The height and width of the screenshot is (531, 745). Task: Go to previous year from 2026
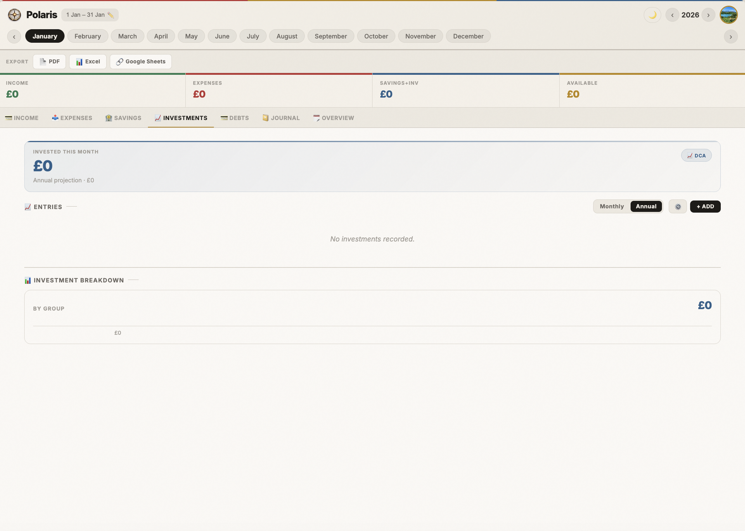coord(672,15)
